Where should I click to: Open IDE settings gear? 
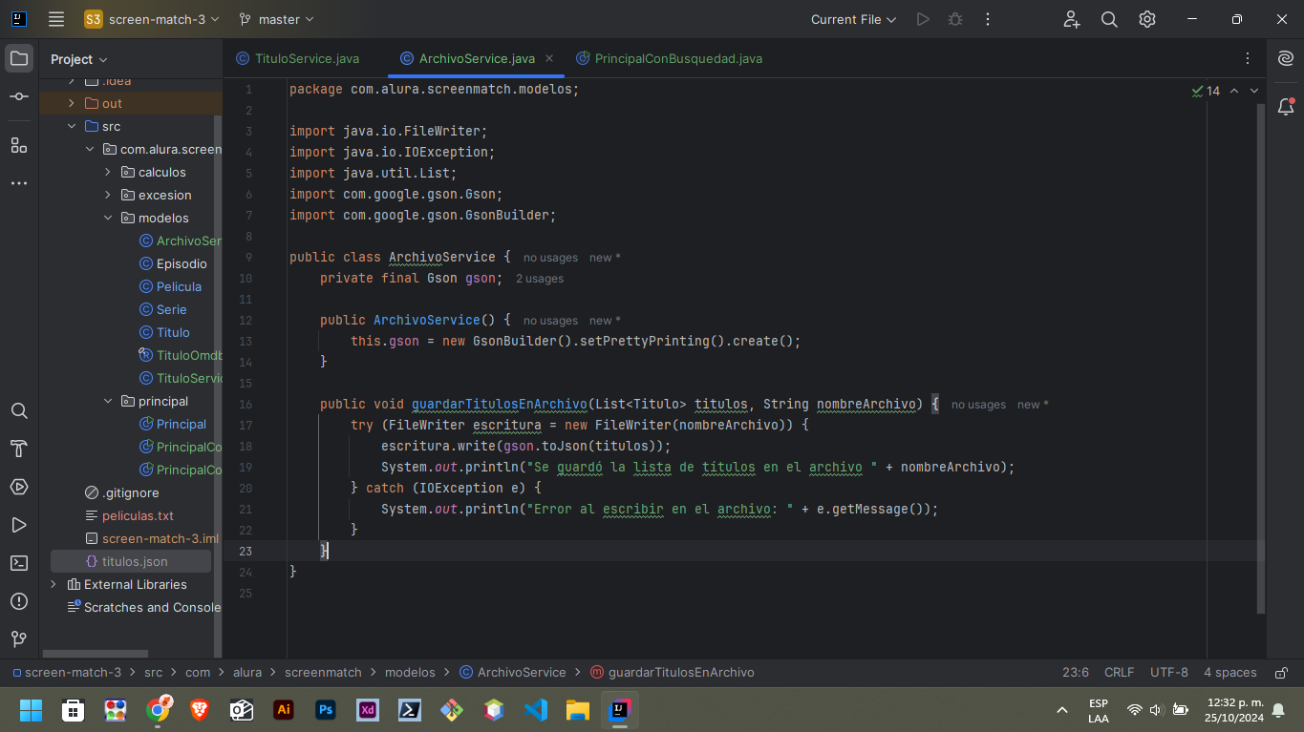pos(1147,19)
